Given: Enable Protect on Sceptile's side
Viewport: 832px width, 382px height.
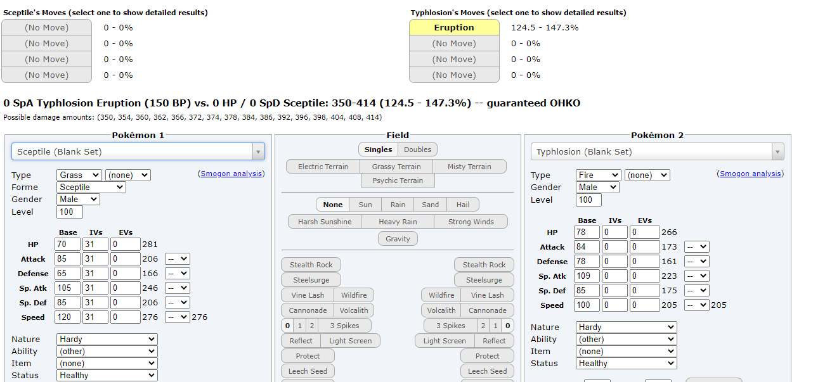Looking at the screenshot, I should 308,356.
